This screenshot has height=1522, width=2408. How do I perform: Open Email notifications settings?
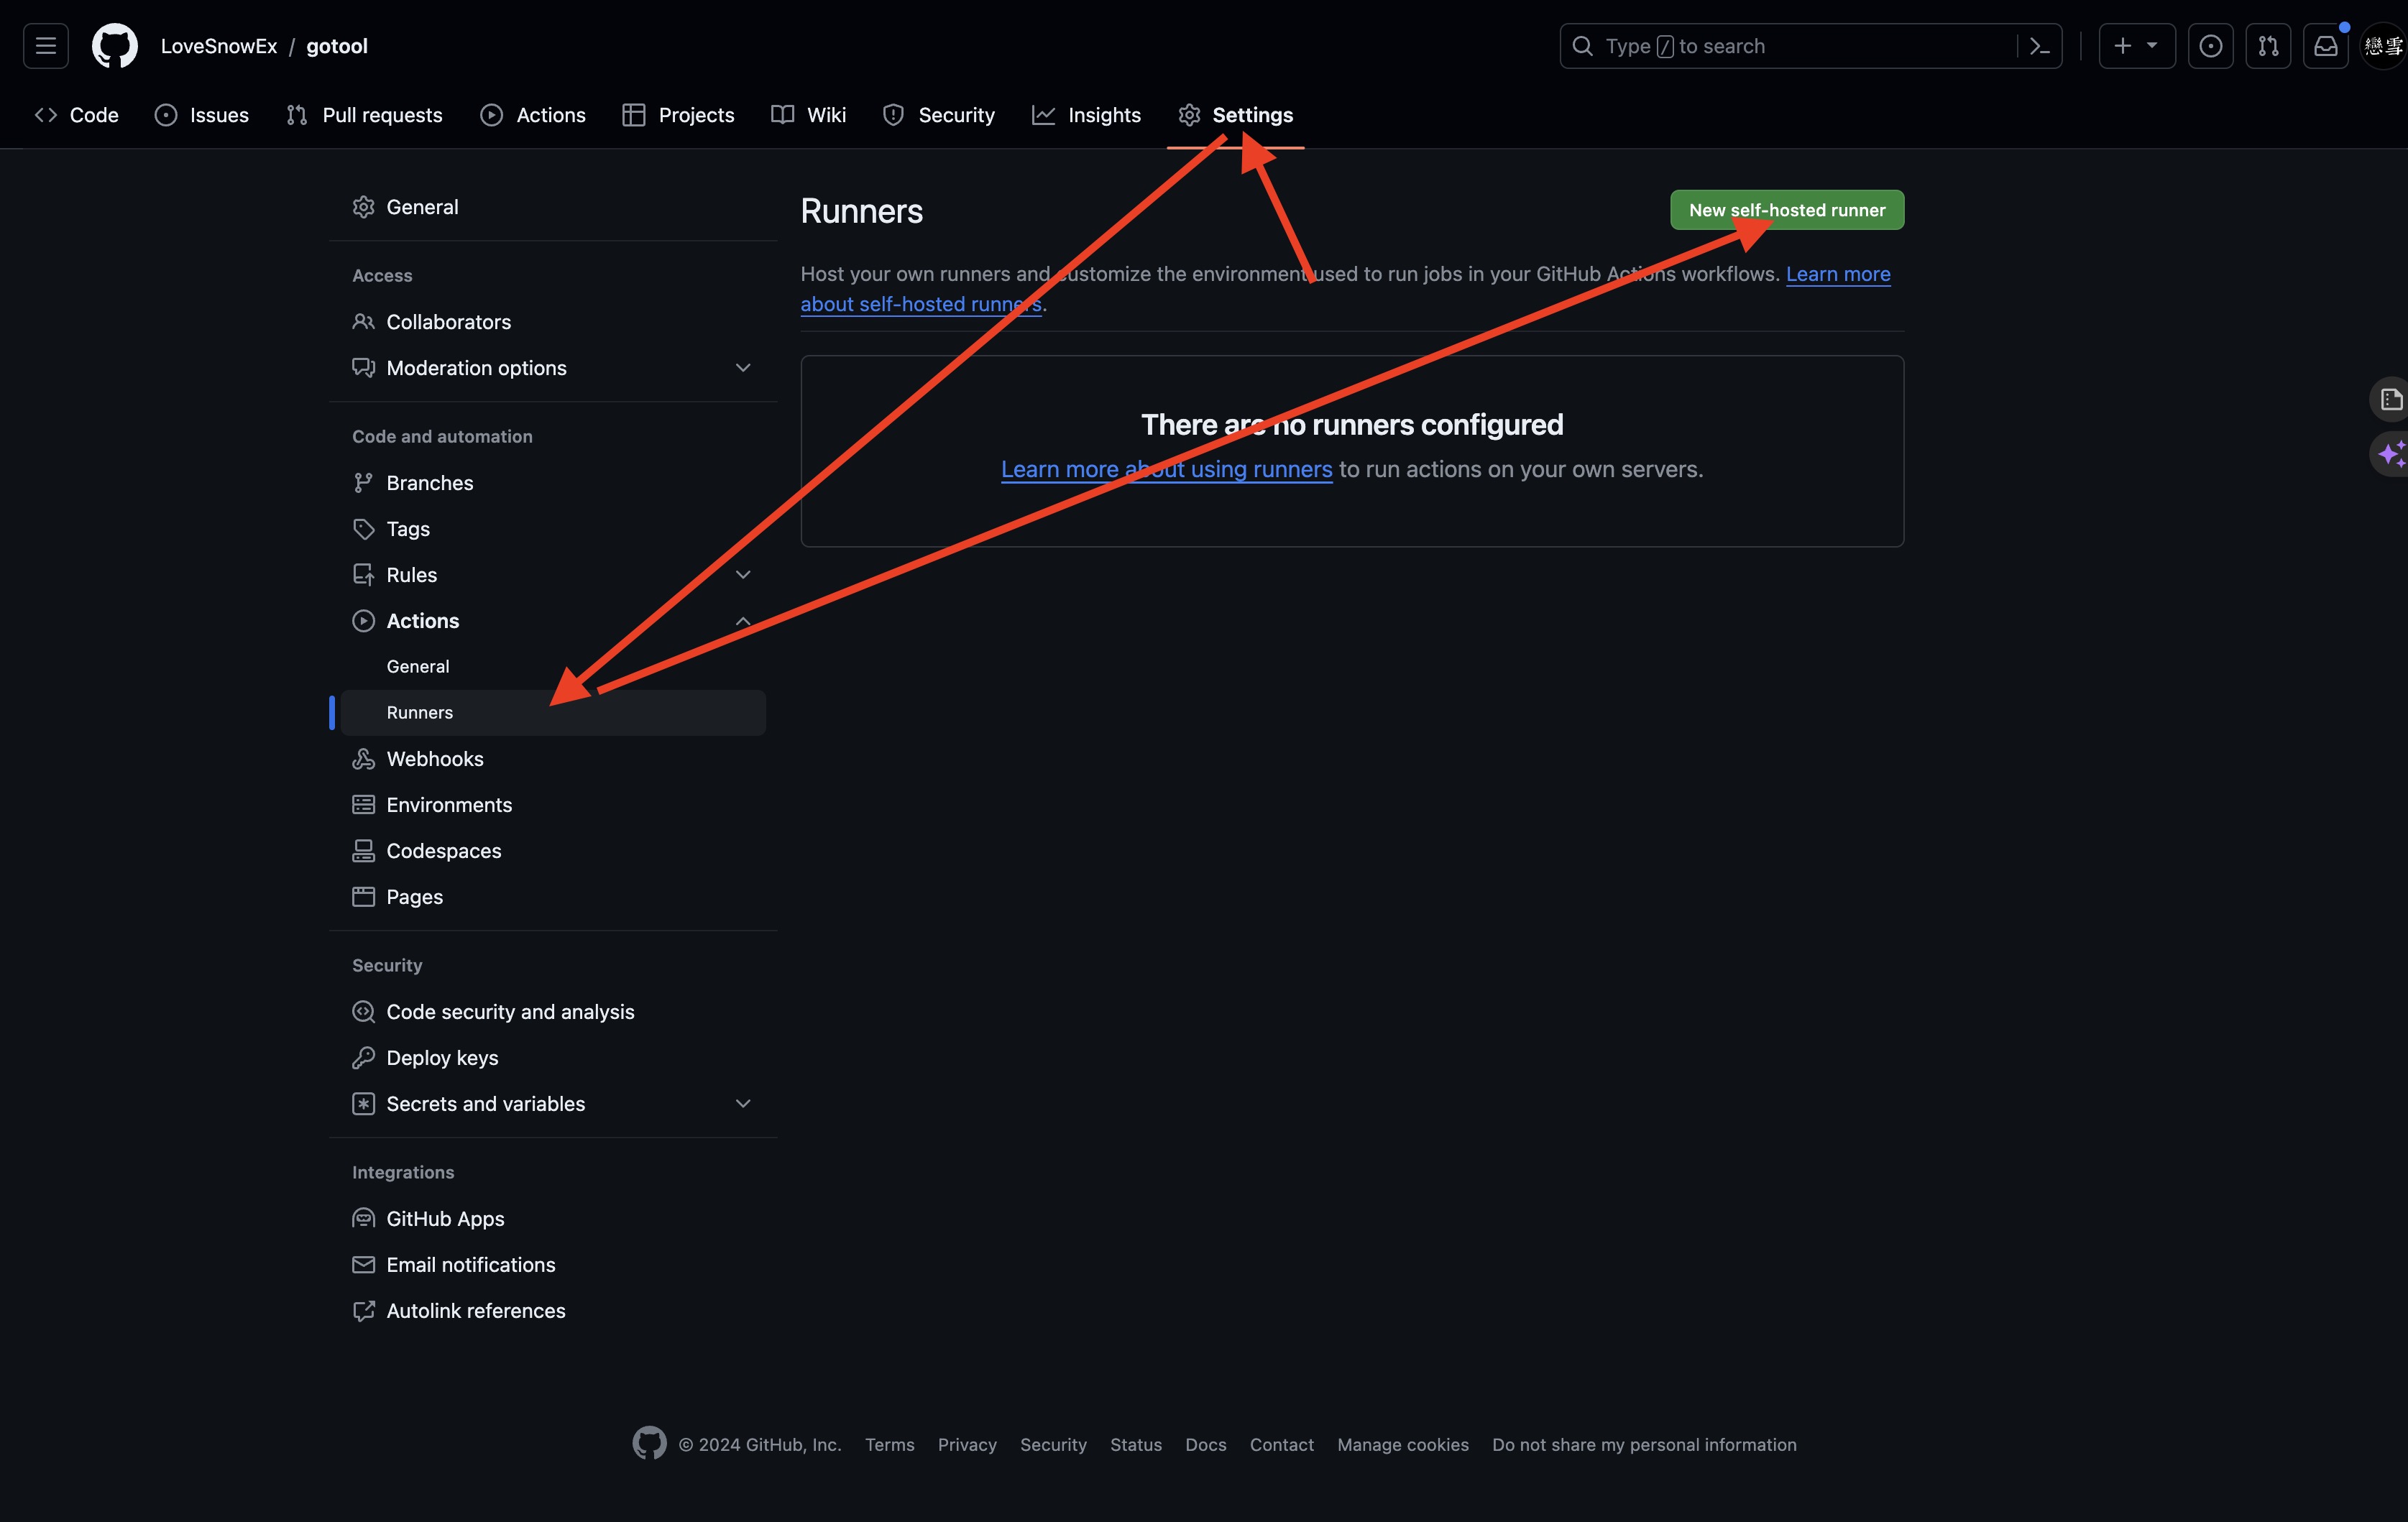point(553,1265)
